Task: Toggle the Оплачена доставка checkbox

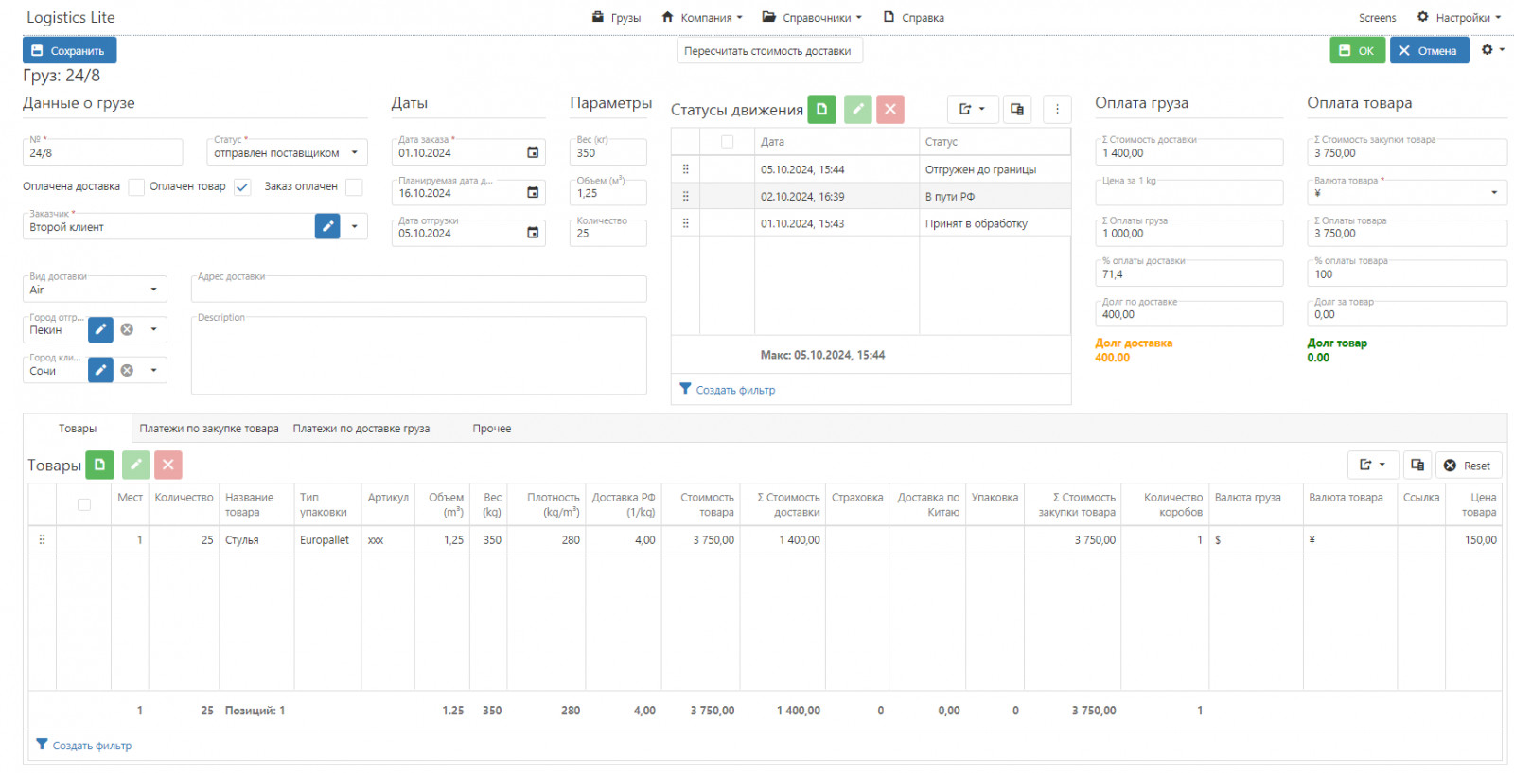Action: 136,187
